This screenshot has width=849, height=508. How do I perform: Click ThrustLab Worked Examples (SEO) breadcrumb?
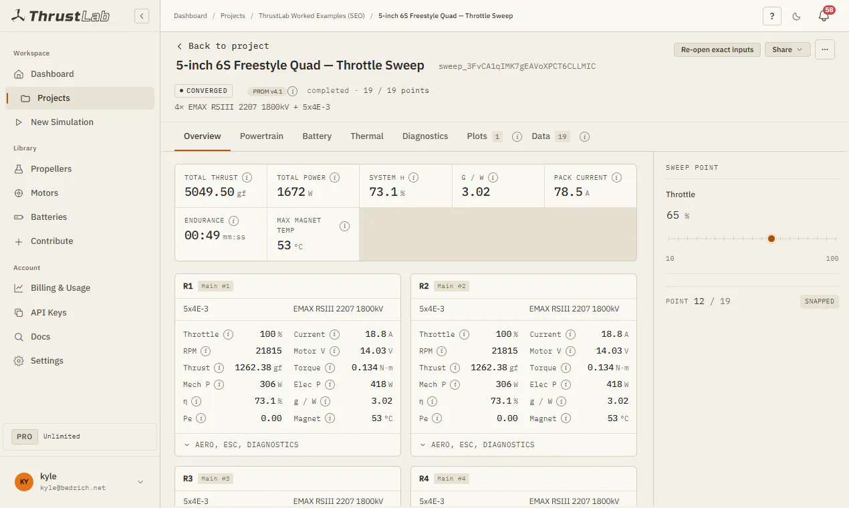(x=312, y=15)
